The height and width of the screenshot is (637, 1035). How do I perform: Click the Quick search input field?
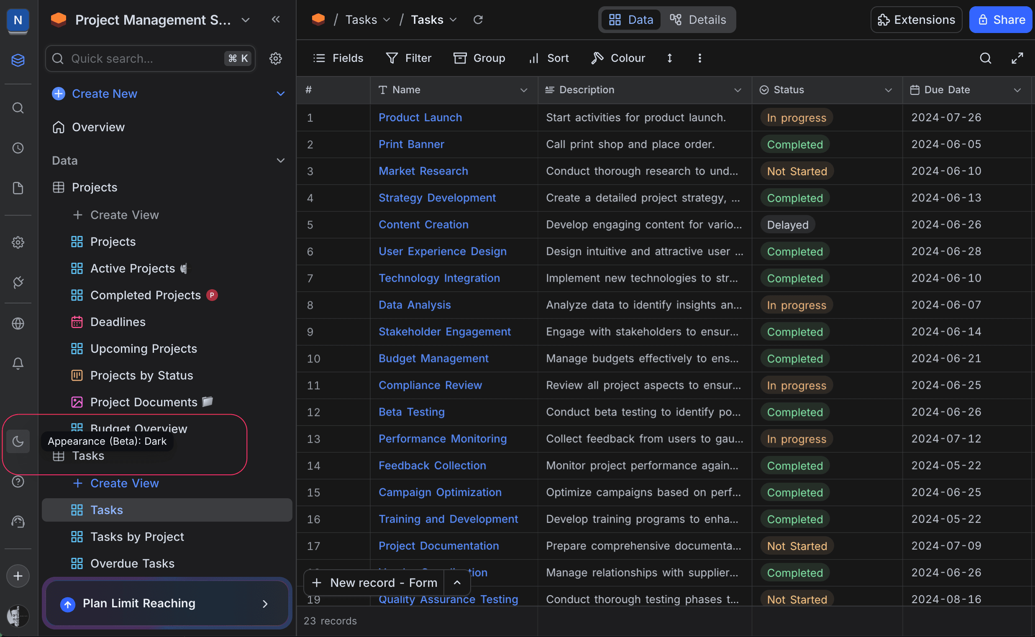coord(143,58)
